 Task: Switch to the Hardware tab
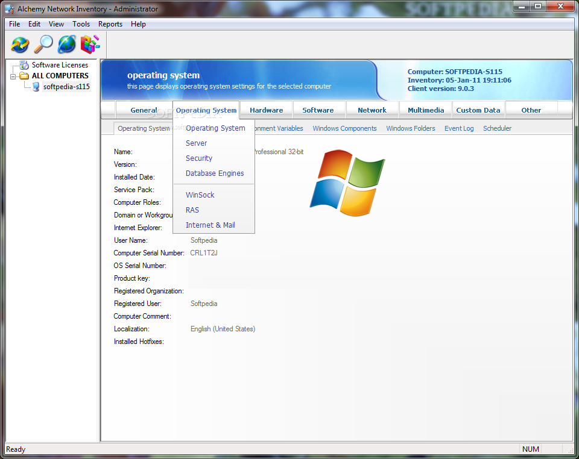(266, 110)
